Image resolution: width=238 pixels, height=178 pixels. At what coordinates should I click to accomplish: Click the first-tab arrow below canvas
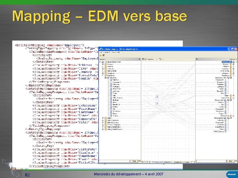pyautogui.click(x=143, y=162)
